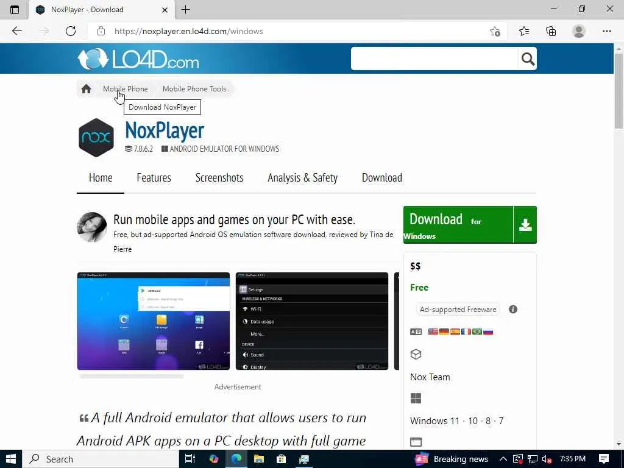Open the tab actions menu icon
624x468 pixels.
15,10
